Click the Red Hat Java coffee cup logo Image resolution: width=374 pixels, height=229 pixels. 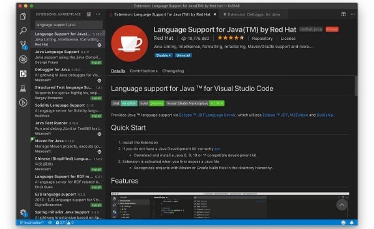(129, 43)
